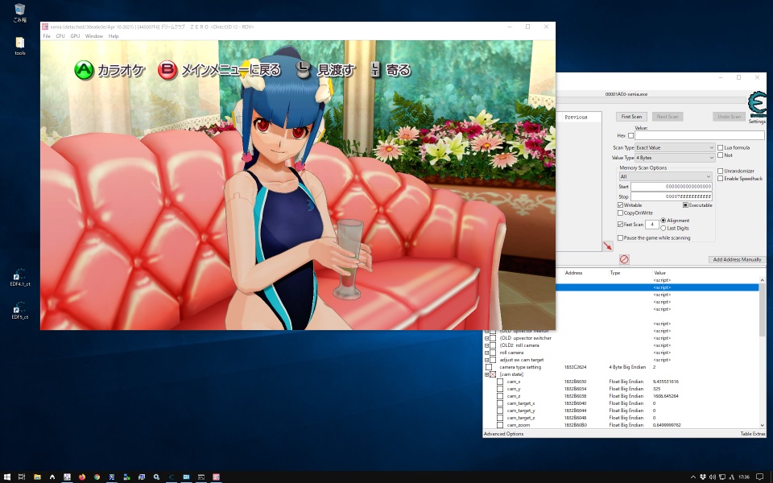
Task: Open the Recycle Bin desktop icon
Action: [x=19, y=13]
